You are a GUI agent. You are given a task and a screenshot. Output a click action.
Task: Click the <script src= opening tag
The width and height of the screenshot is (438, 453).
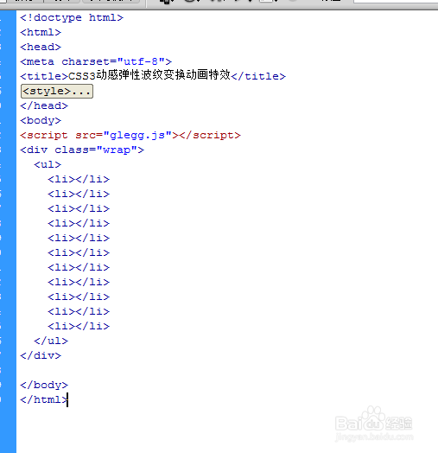[61, 135]
